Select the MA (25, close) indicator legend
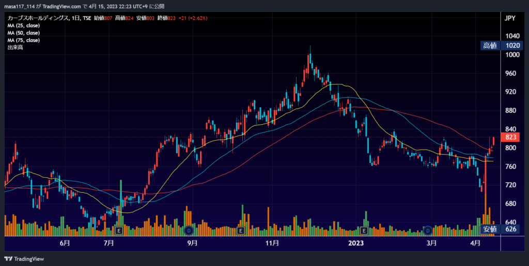The width and height of the screenshot is (529, 266). 24,26
